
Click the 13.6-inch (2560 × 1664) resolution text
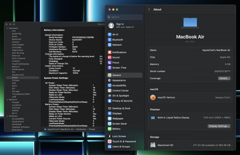217,118
